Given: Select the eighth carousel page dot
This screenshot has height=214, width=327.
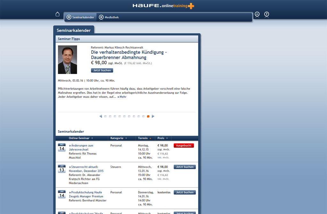Looking at the screenshot, I should coord(139,116).
